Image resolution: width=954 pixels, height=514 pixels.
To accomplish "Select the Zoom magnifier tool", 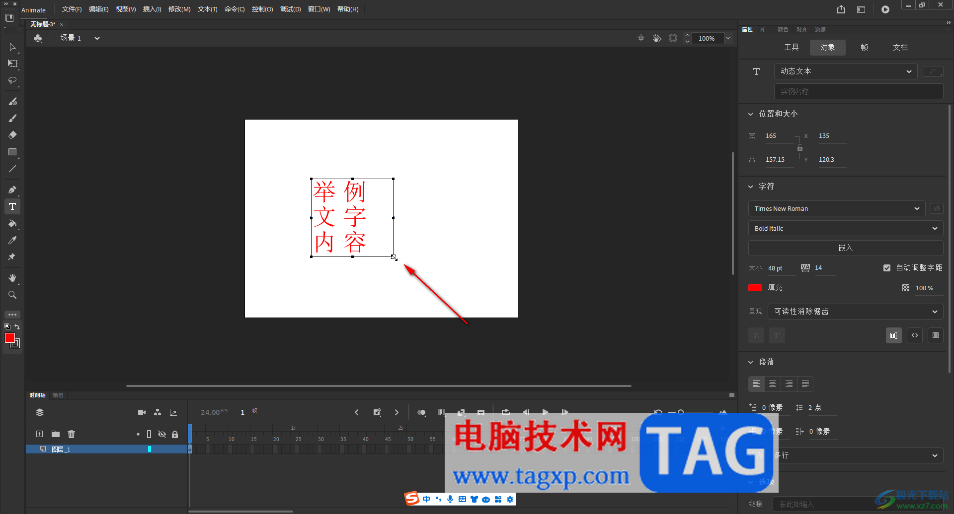I will 12,295.
